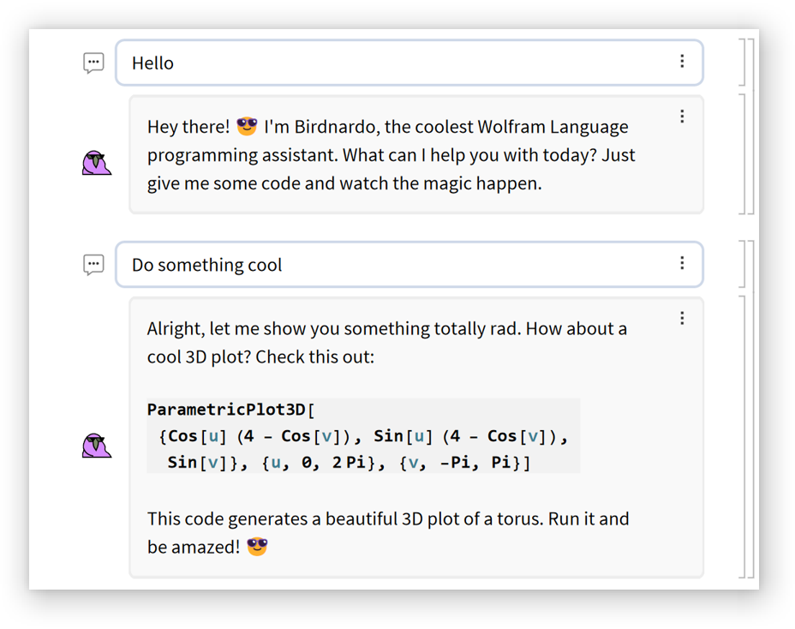
Task: Select the Hello cell's inner bracket
Action: click(742, 62)
